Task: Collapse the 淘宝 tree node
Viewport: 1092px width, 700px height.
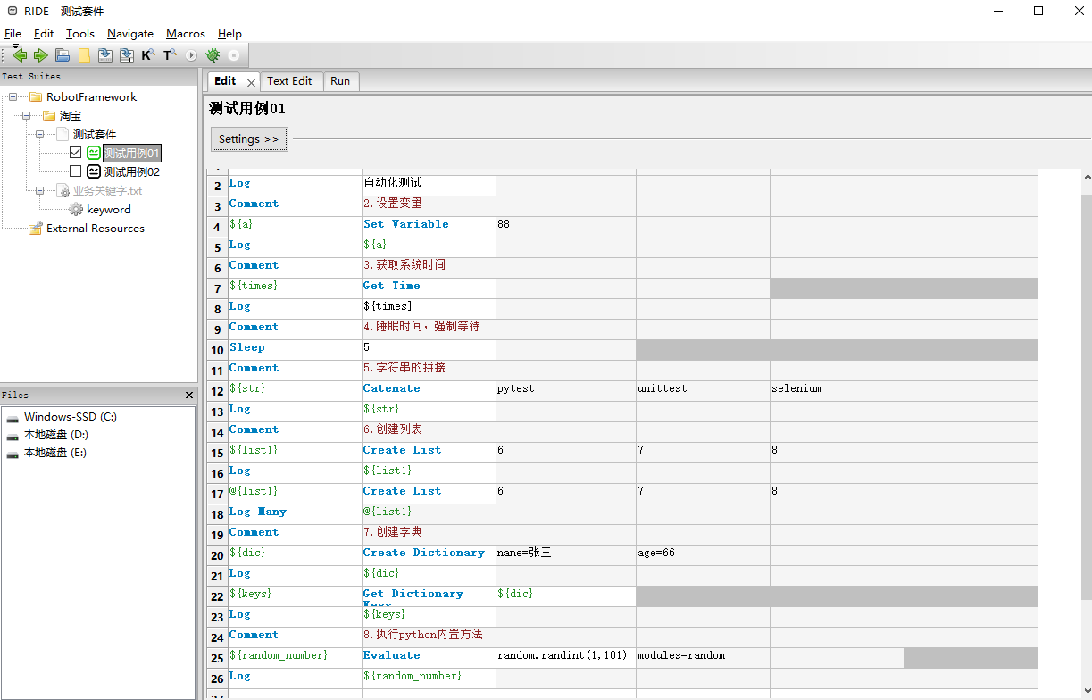Action: click(26, 115)
